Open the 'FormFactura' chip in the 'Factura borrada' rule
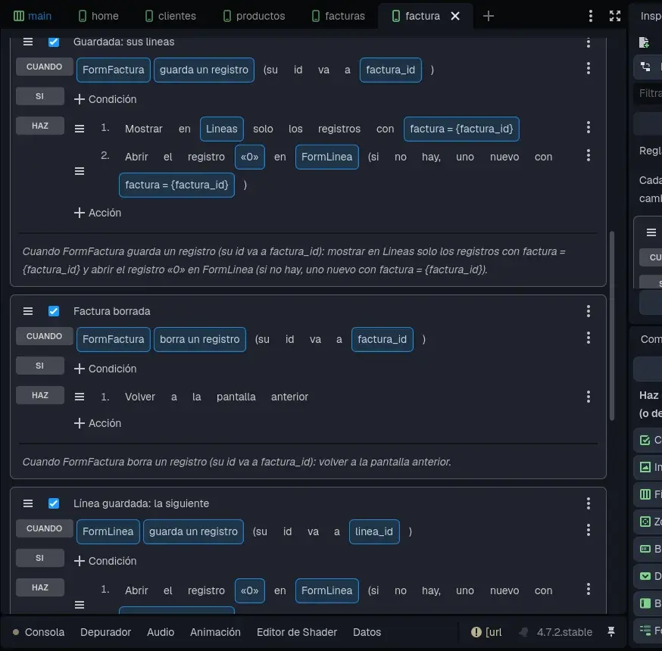Viewport: 662px width, 651px height. click(x=114, y=340)
